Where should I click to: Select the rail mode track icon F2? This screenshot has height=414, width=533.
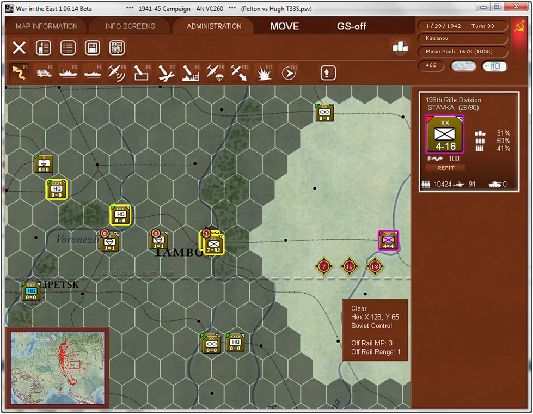click(x=44, y=72)
